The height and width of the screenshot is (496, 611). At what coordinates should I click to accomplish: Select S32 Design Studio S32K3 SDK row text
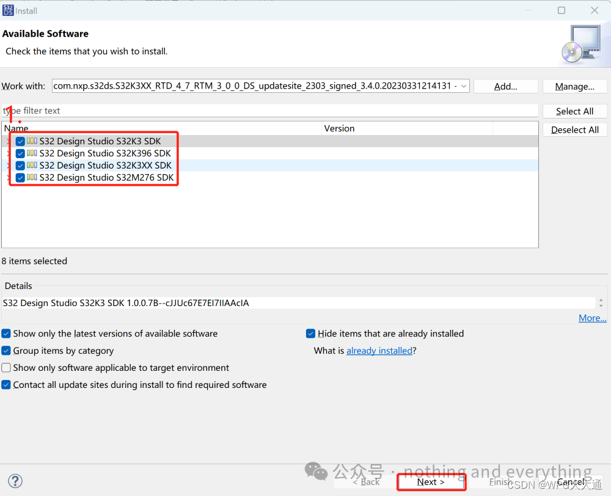(x=100, y=141)
